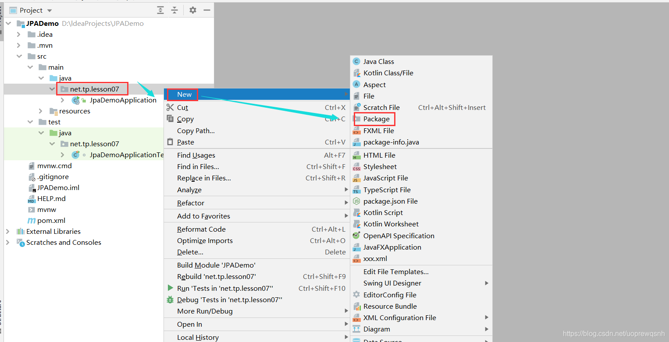Expand the .idea folder
669x342 pixels.
tap(18, 34)
